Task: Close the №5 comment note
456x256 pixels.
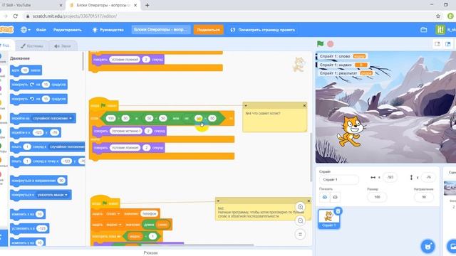Action: click(309, 201)
